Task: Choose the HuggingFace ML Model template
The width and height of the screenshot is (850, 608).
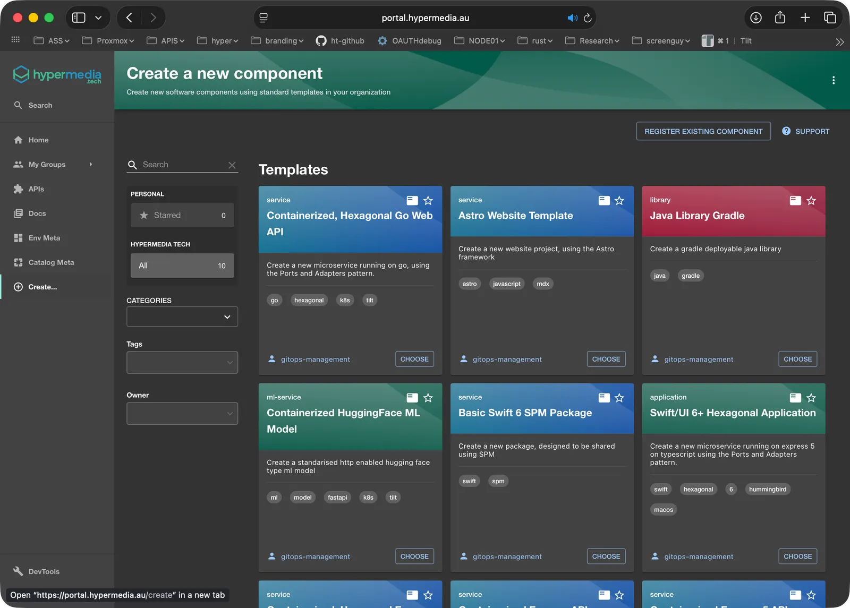Action: (414, 556)
